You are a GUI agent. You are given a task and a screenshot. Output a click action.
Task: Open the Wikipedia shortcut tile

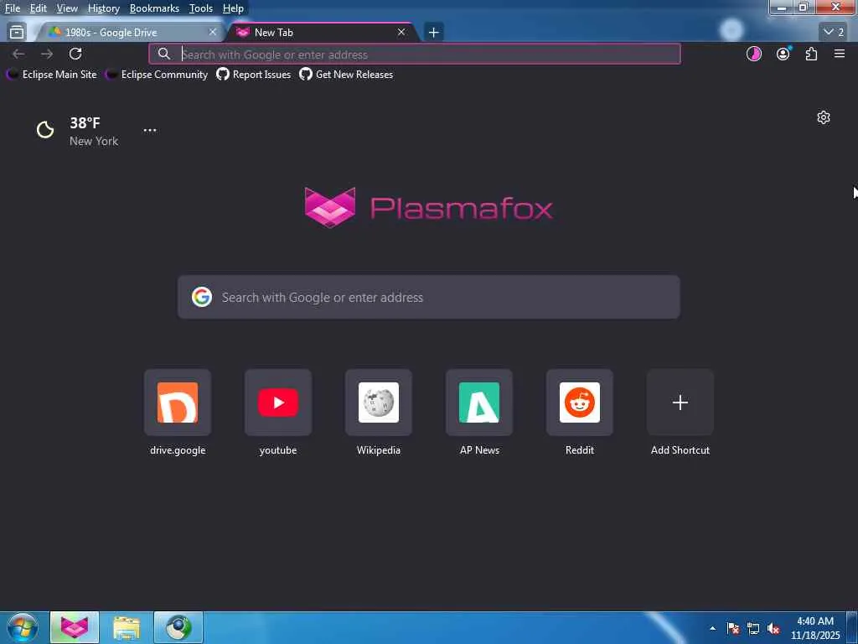(379, 402)
